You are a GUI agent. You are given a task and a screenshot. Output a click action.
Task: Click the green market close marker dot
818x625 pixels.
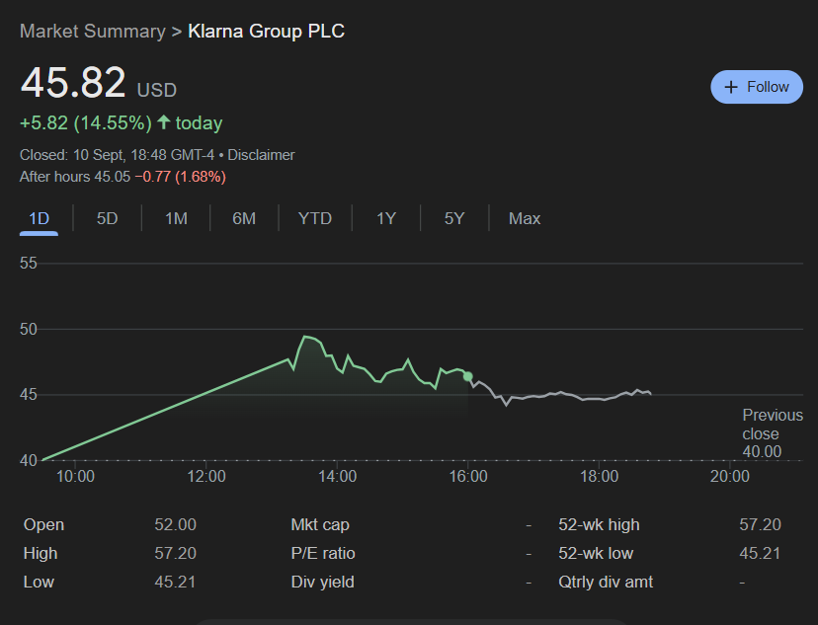pos(468,376)
